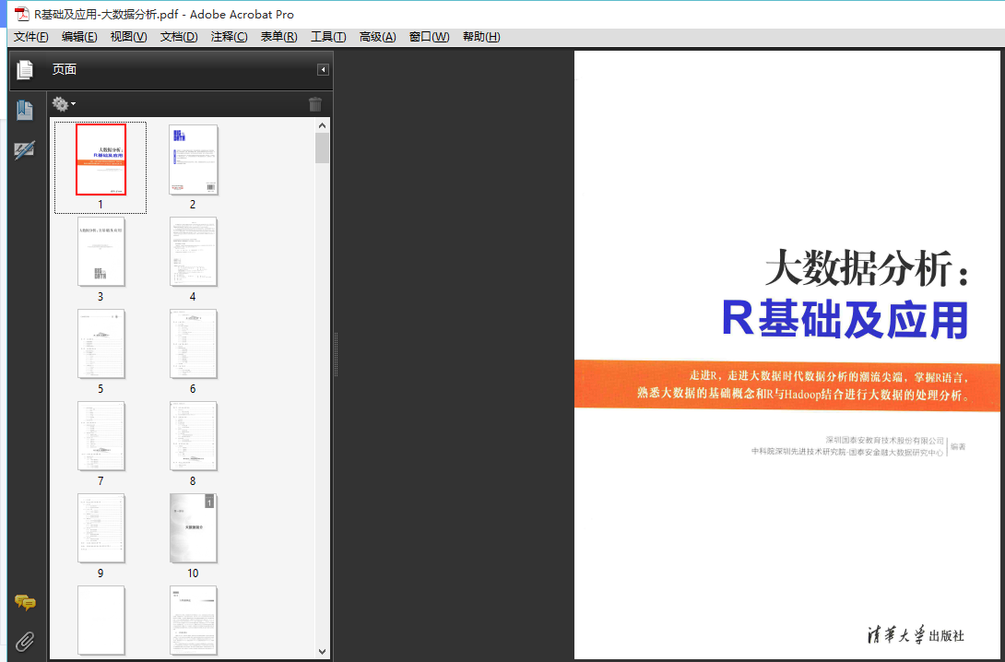Open the 工具(T) menu
Screen dimensions: 1005x662
[328, 37]
